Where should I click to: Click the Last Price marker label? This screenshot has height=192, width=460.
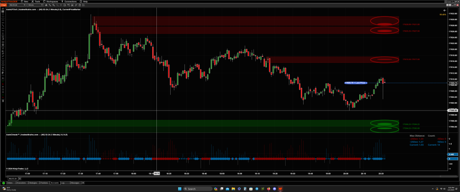tap(356, 82)
